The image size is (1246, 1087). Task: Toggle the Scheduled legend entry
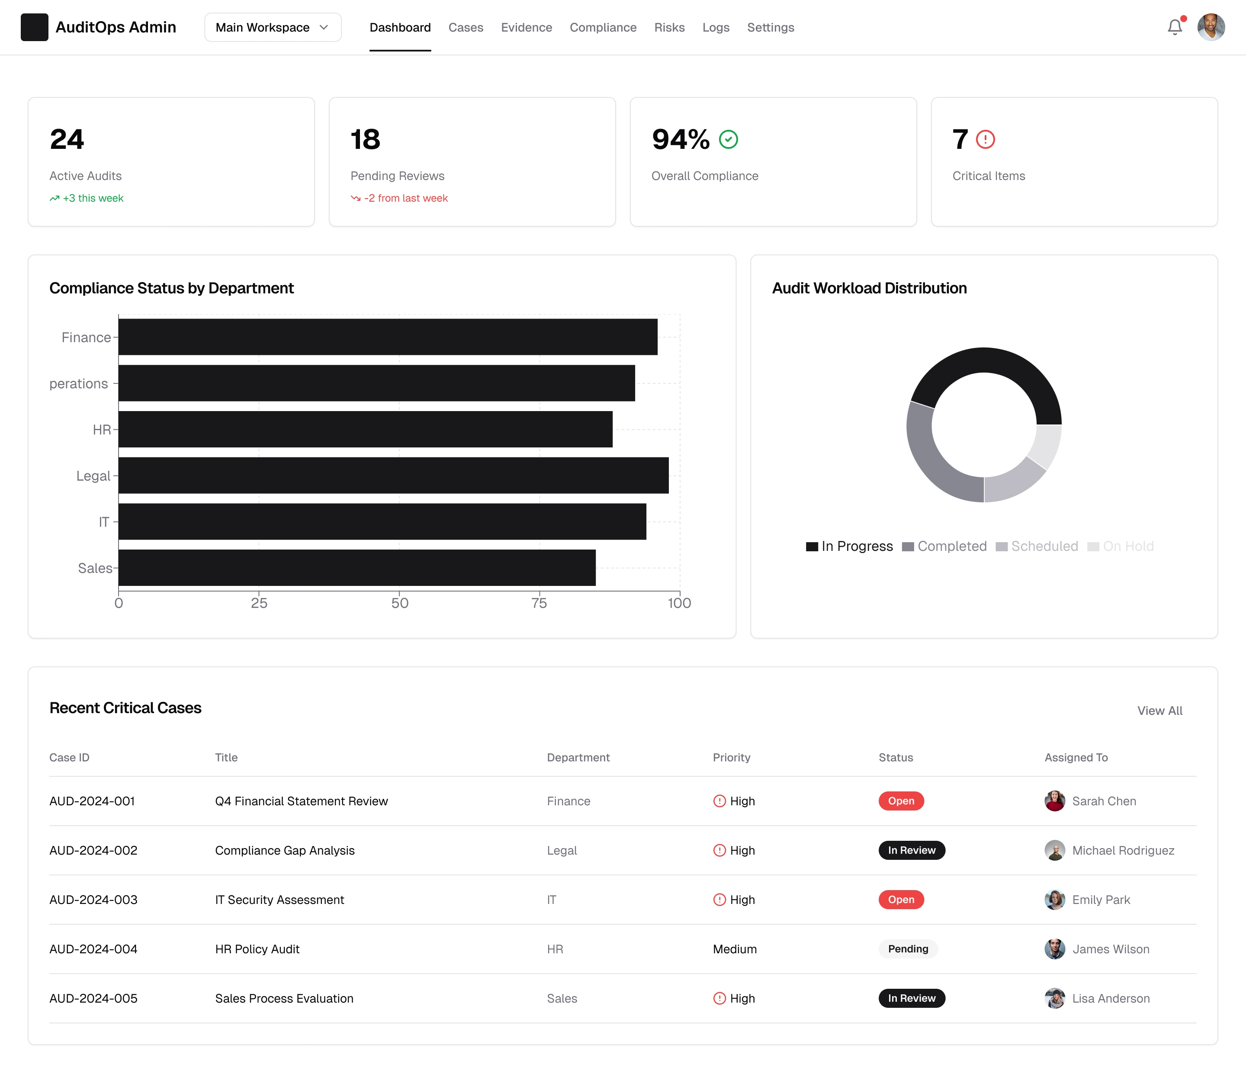click(1037, 546)
